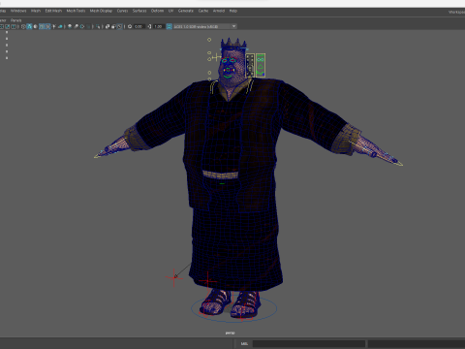Switch viewport to wireframe display
Image resolution: width=465 pixels, height=349 pixels.
pos(23,26)
